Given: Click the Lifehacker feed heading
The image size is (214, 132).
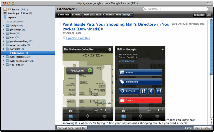Looking at the screenshot, I should [66, 9].
